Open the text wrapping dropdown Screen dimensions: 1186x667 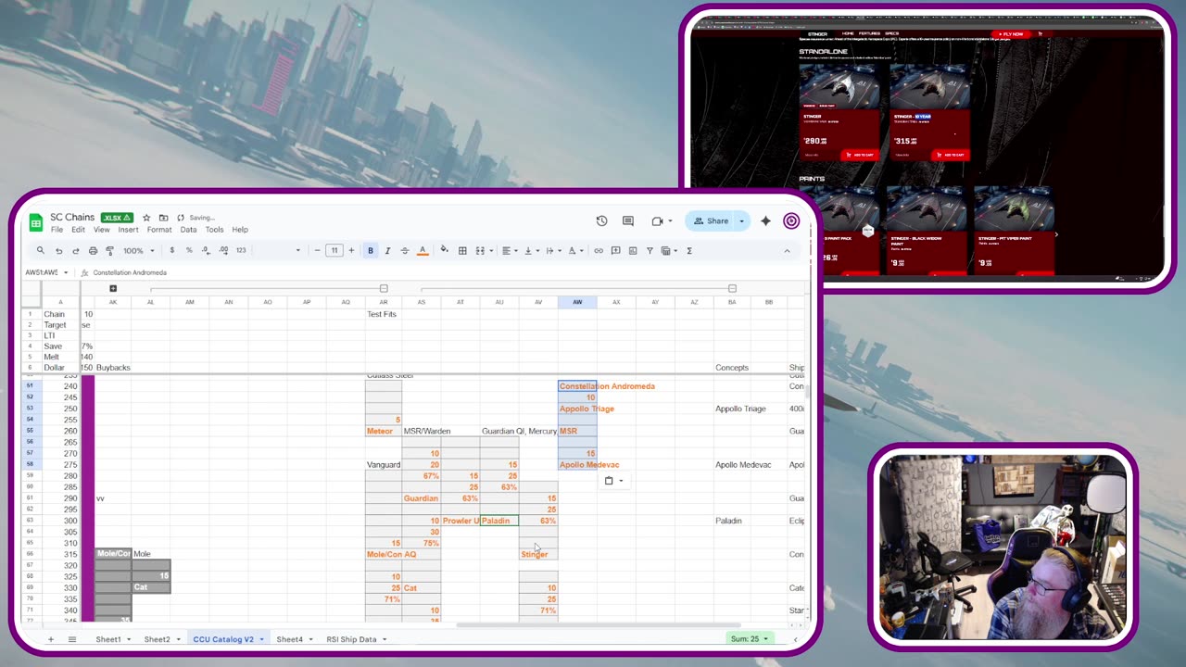point(552,250)
